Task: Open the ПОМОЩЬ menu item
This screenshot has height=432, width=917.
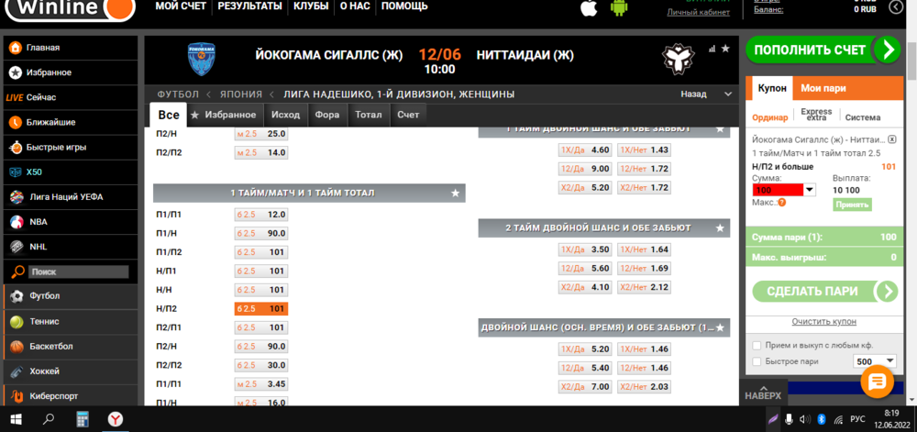Action: click(404, 6)
